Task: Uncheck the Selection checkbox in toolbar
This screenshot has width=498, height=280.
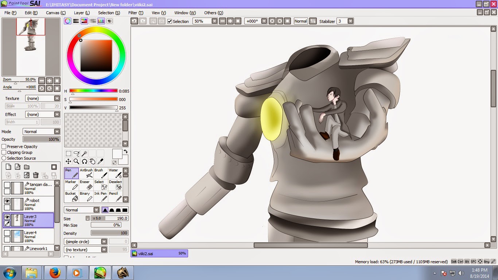Action: [x=170, y=22]
